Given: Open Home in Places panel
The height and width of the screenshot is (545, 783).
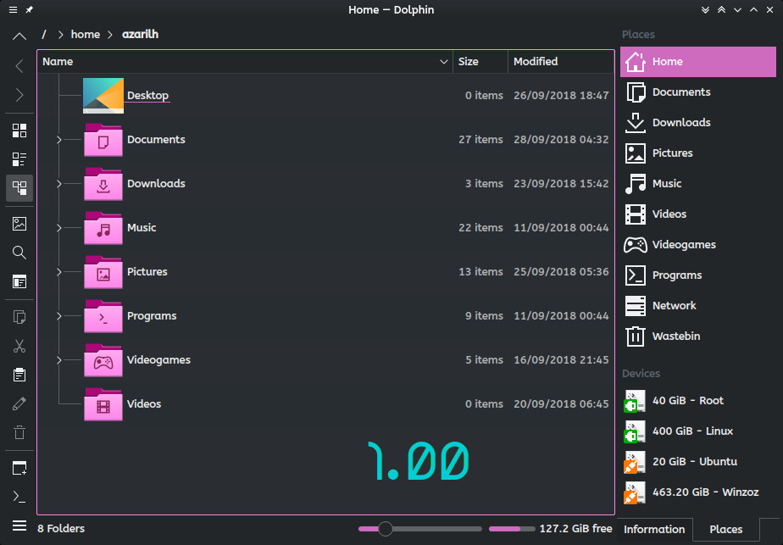Looking at the screenshot, I should (x=698, y=62).
